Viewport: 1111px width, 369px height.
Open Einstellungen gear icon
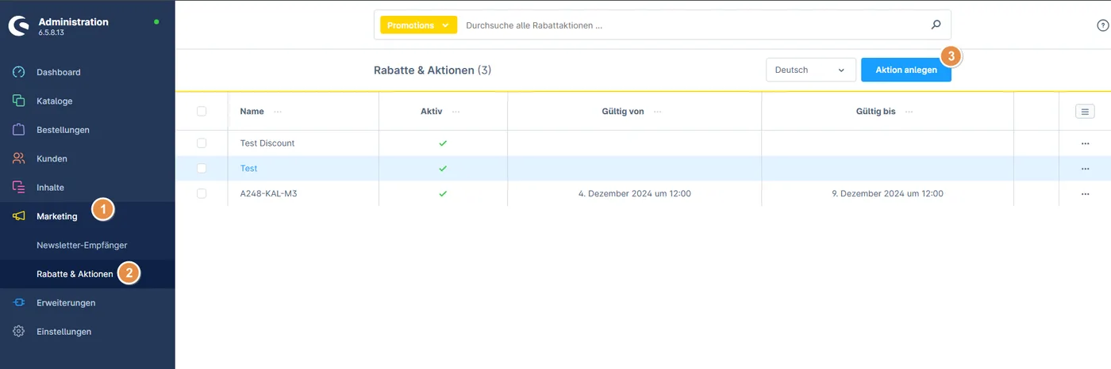pyautogui.click(x=19, y=332)
